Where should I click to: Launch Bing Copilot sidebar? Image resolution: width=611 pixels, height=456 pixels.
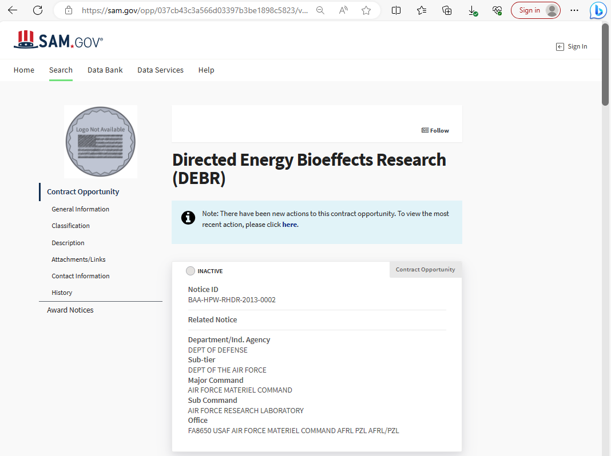[597, 10]
